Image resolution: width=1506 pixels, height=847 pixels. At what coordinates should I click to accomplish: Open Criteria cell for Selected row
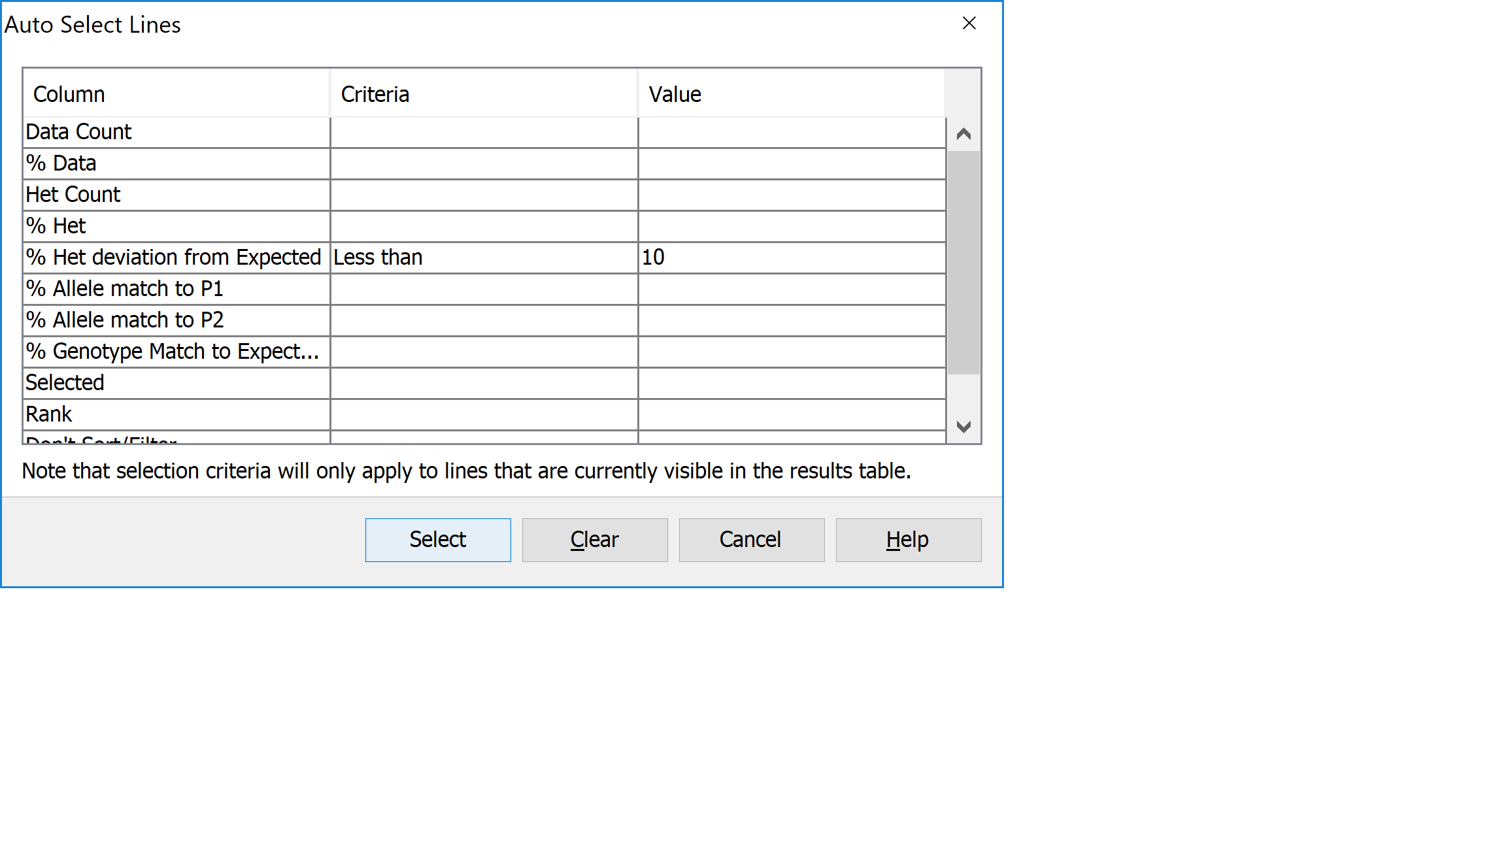click(484, 384)
